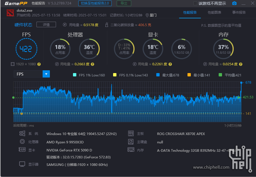Click the 421.53 average value label

tap(248, 97)
